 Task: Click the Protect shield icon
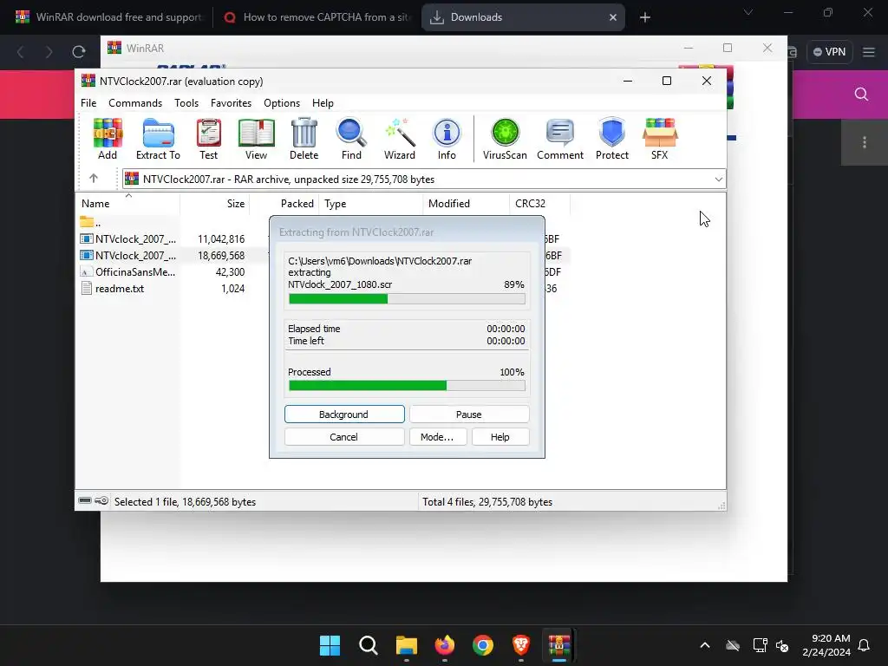[x=612, y=140]
